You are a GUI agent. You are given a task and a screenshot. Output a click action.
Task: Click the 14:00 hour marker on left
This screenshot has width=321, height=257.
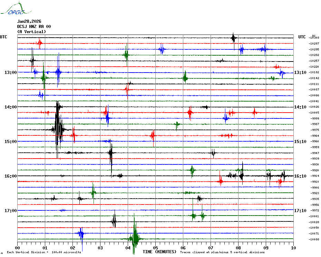(10, 107)
